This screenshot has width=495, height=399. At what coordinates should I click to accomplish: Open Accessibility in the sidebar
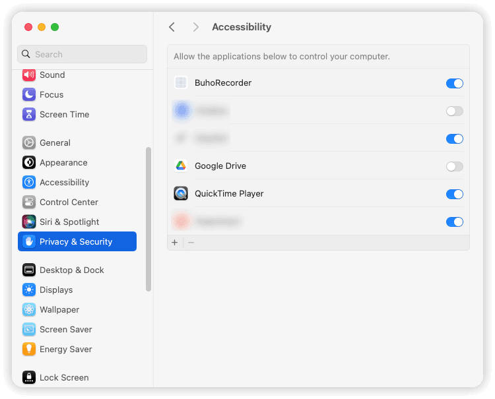(x=65, y=183)
